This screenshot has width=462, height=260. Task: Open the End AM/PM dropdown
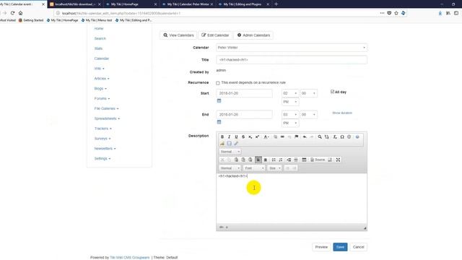tap(290, 123)
